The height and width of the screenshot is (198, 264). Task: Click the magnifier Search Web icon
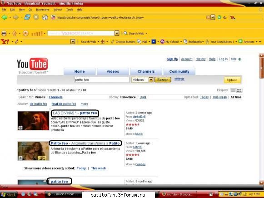125,33
